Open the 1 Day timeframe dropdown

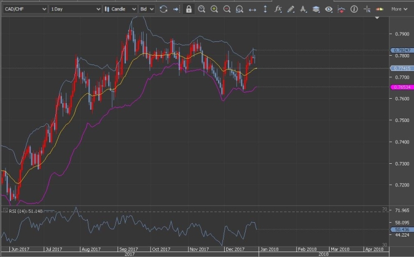(75, 9)
